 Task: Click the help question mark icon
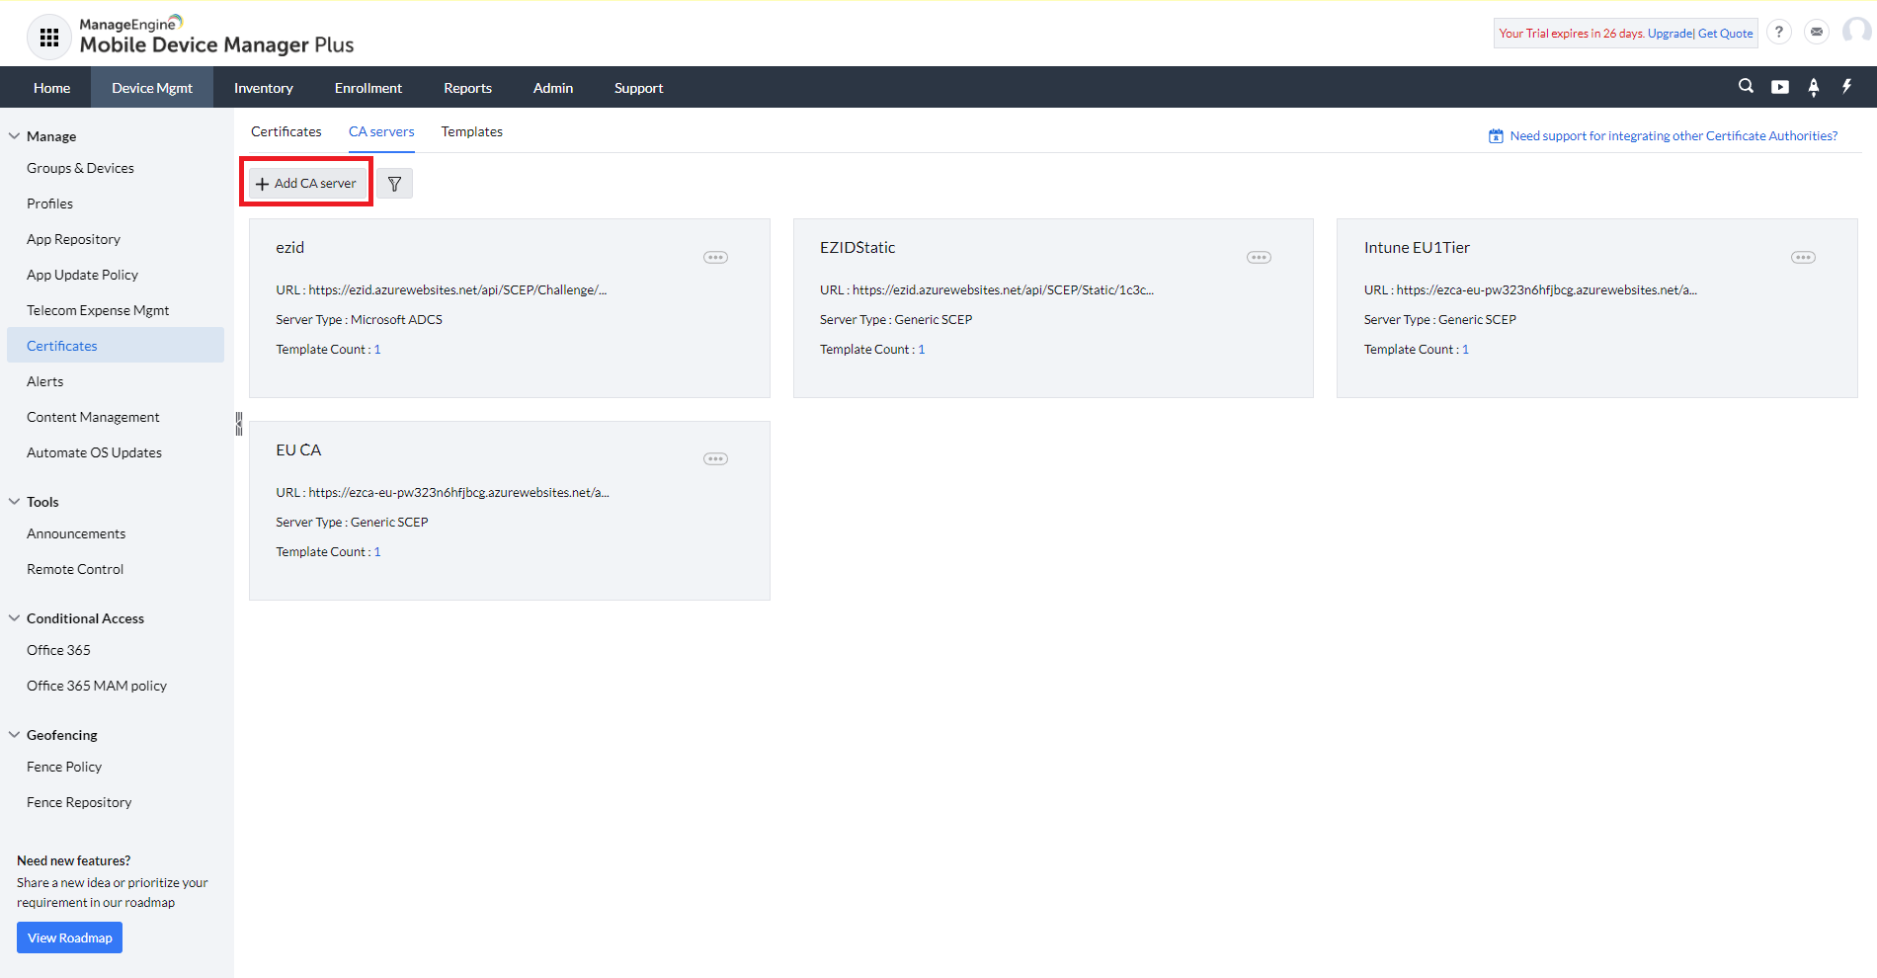[x=1779, y=33]
